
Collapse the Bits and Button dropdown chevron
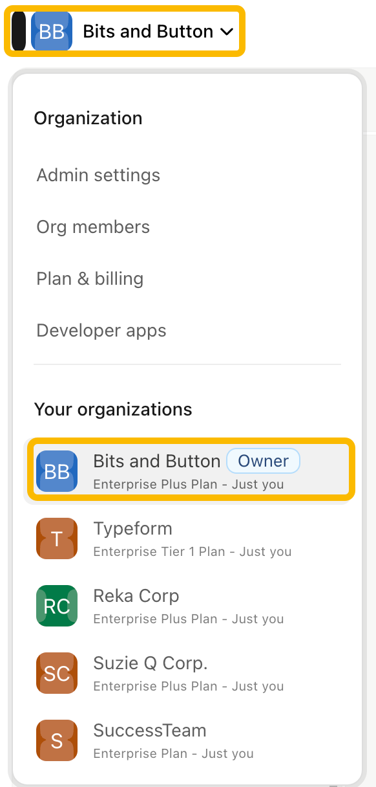227,32
